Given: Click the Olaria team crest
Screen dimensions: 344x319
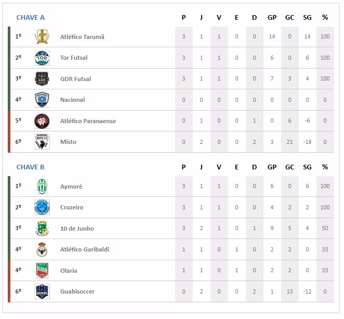Looking at the screenshot, I should click(42, 271).
